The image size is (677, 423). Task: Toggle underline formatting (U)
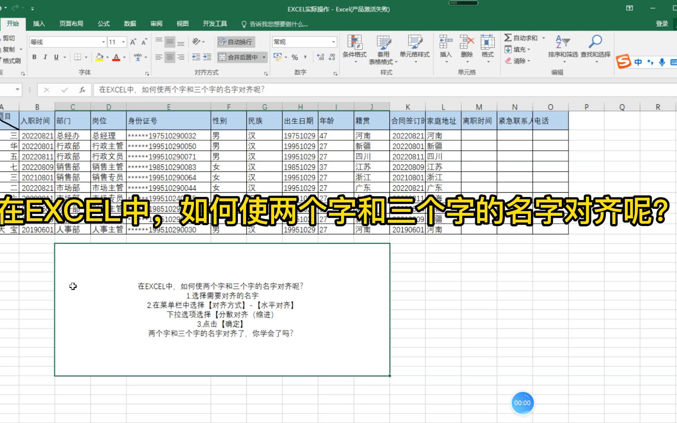pyautogui.click(x=56, y=57)
